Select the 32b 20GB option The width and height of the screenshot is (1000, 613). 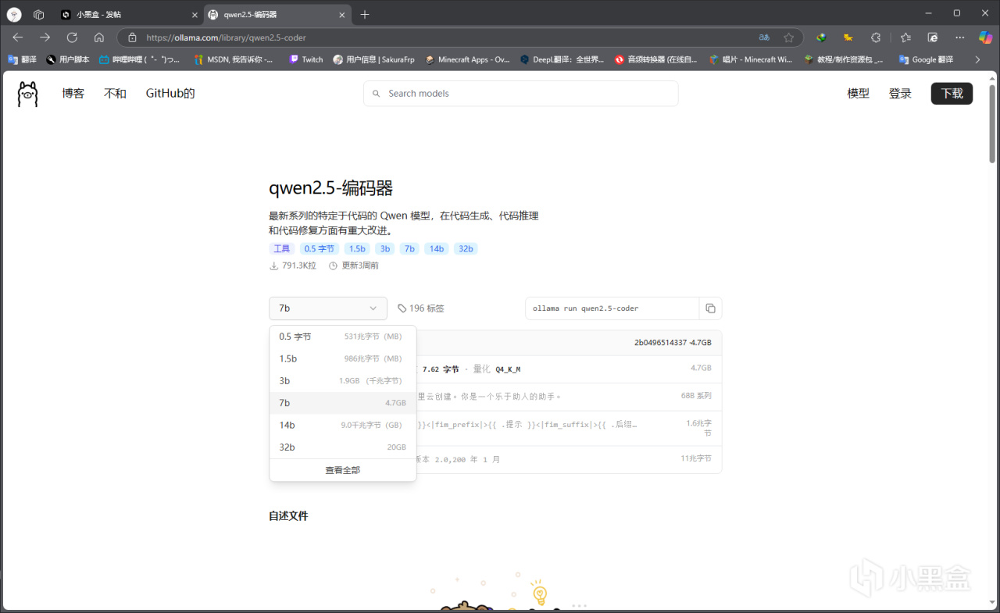[x=343, y=447]
